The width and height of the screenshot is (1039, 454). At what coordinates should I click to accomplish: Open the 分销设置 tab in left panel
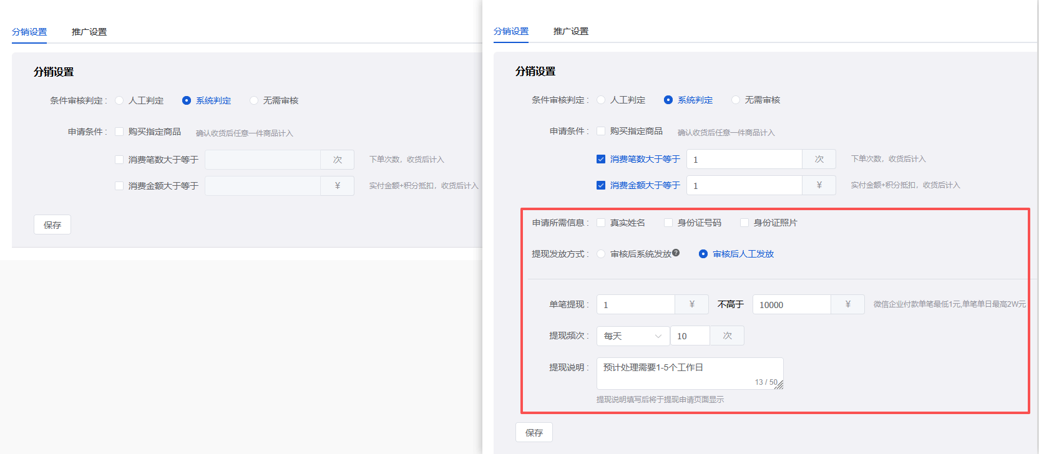29,32
